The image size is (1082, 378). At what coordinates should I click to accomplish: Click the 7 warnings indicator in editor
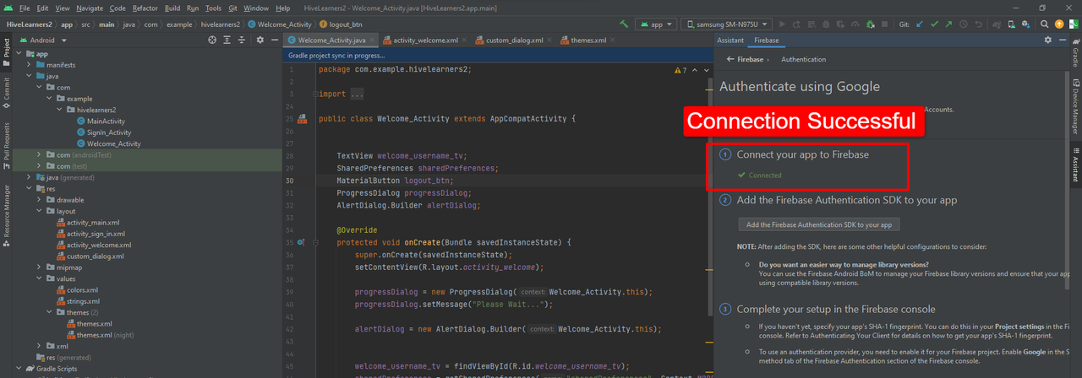tap(680, 70)
